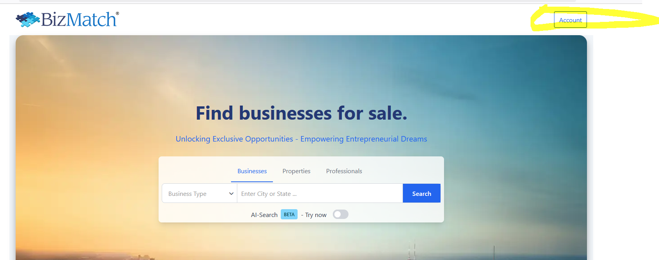Select the Properties tab
The image size is (659, 260).
point(296,171)
